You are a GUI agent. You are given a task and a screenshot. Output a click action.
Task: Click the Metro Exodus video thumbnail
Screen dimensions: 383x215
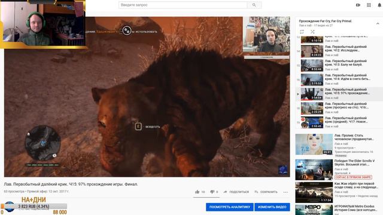coord(314,210)
